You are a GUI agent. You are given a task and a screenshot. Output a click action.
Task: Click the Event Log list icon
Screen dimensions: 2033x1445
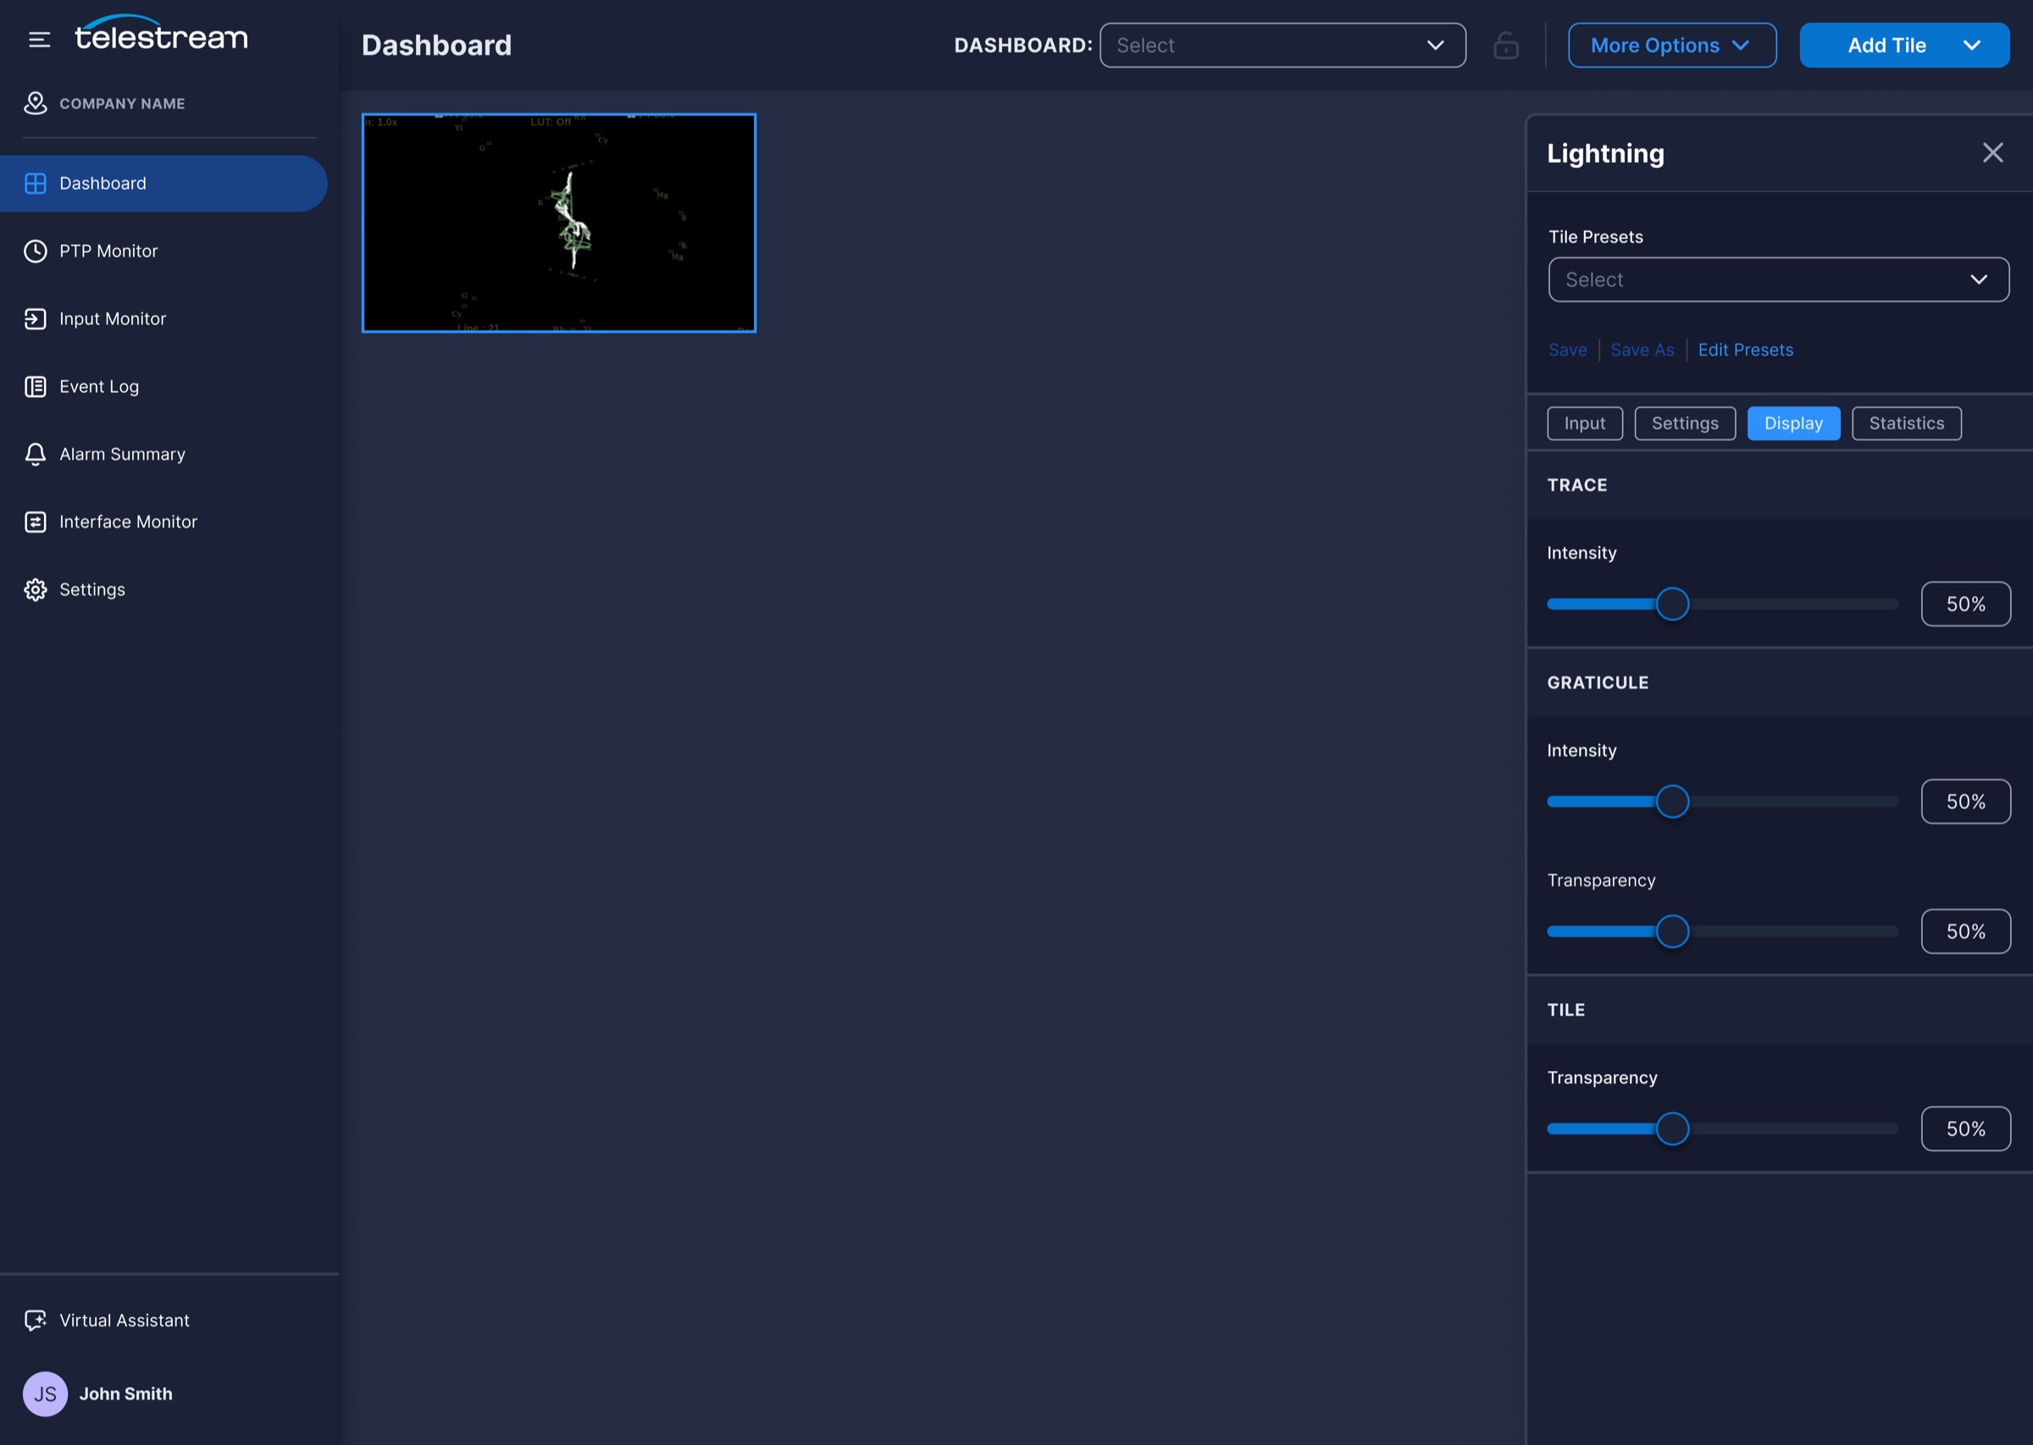coord(35,386)
